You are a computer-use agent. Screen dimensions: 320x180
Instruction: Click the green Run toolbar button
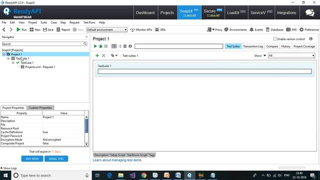point(21,29)
